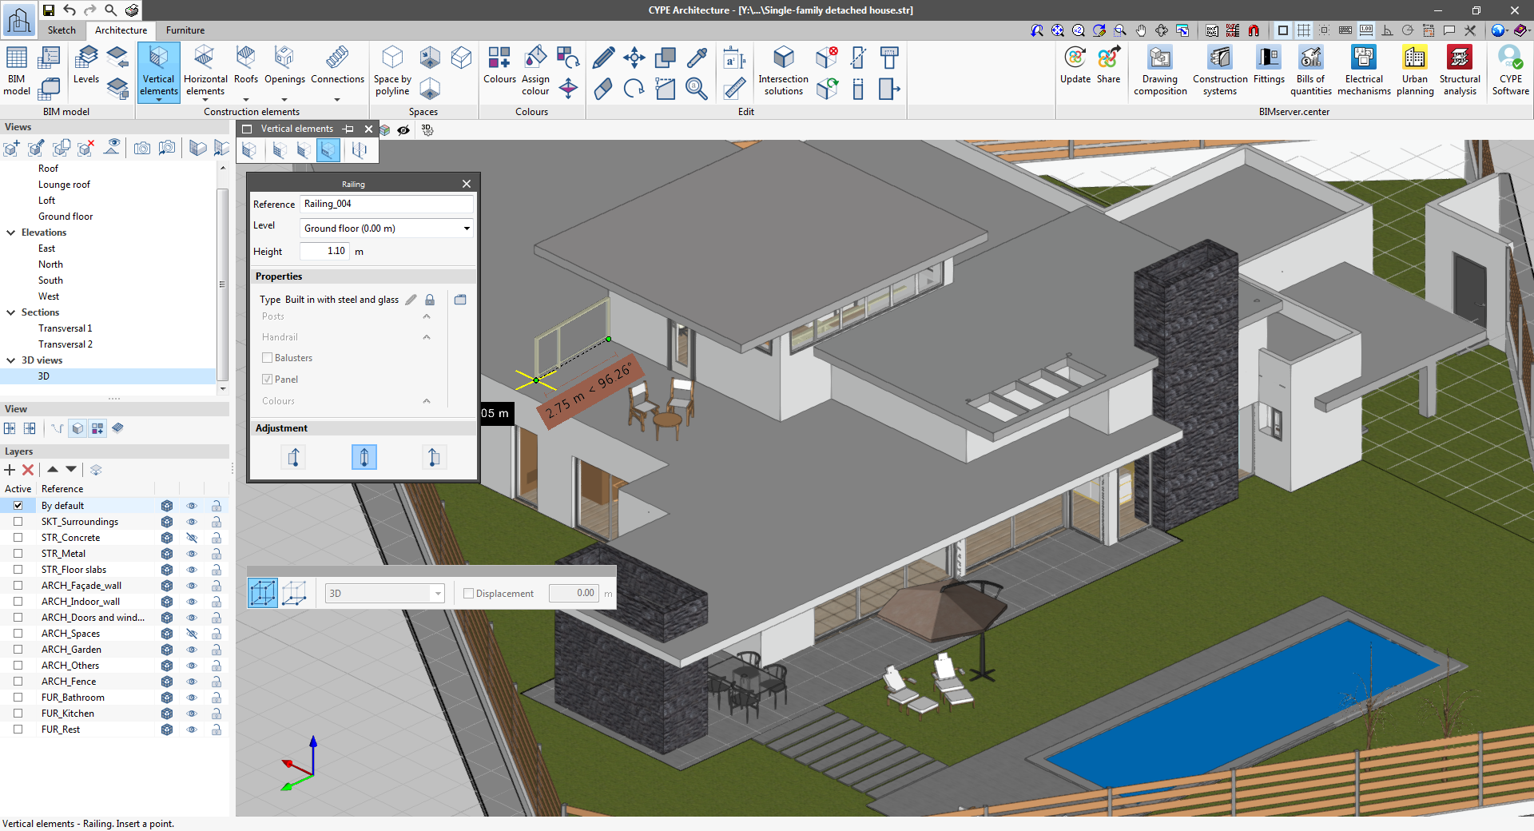Switch to the Furniture tab
Viewport: 1534px width, 831px height.
(x=185, y=30)
